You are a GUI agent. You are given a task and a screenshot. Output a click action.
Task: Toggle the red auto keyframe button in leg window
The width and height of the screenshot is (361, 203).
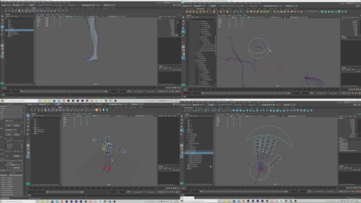[x=180, y=91]
